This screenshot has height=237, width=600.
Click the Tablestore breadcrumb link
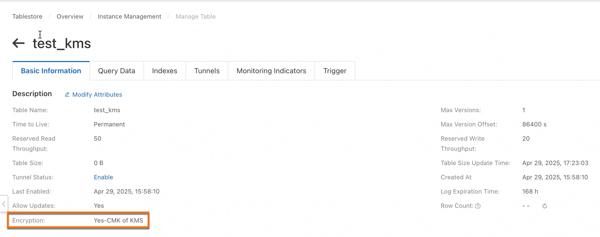tap(27, 17)
